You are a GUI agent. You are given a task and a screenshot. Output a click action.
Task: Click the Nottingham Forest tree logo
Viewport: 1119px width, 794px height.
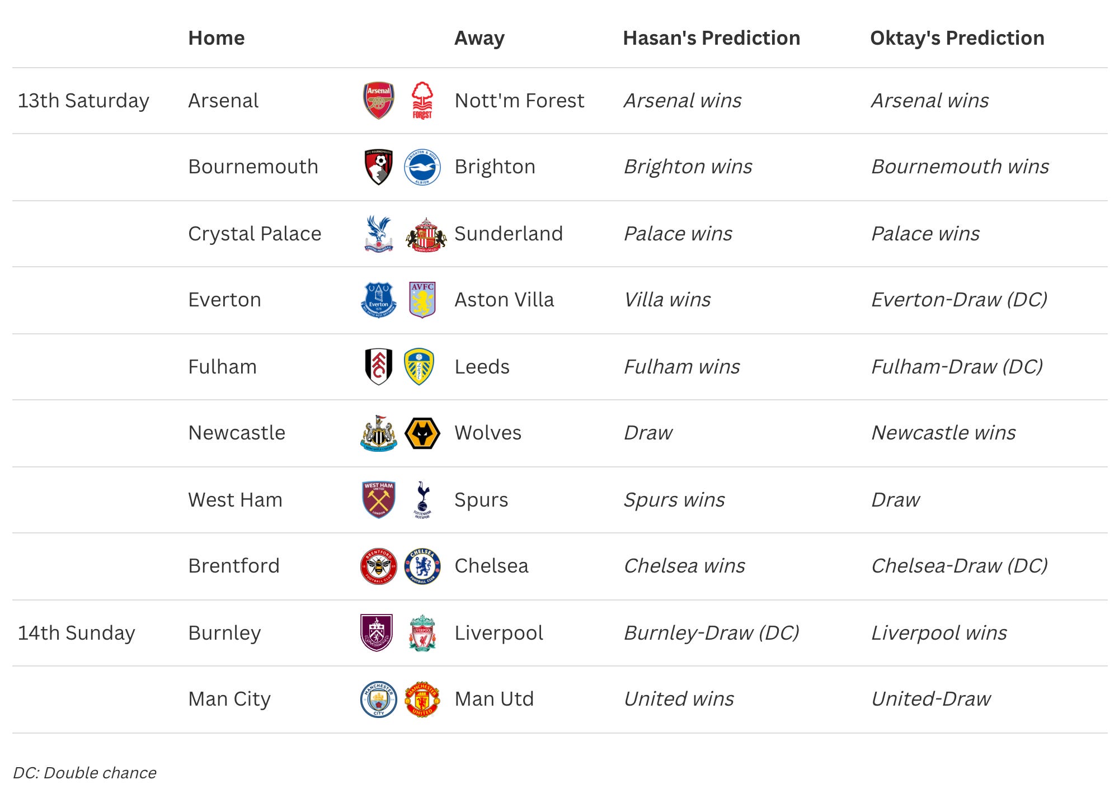tap(422, 101)
